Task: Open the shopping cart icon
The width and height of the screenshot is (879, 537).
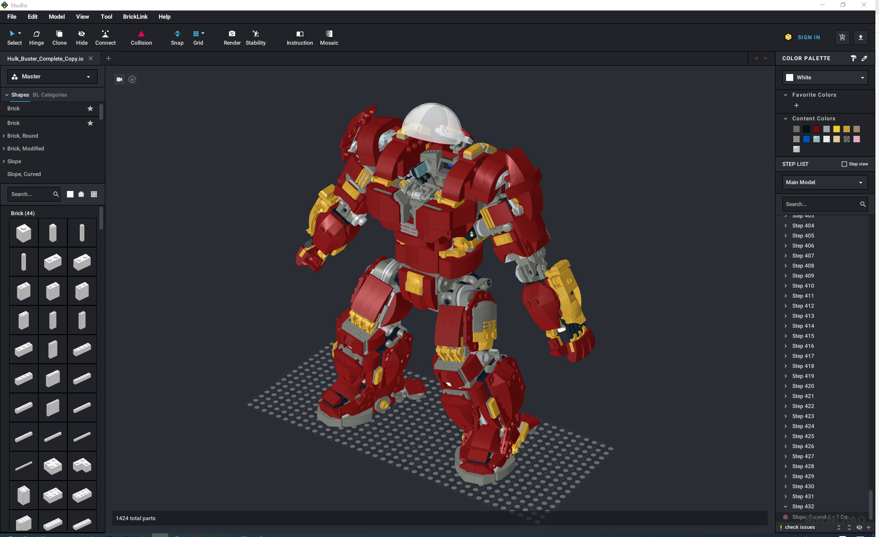Action: click(842, 37)
